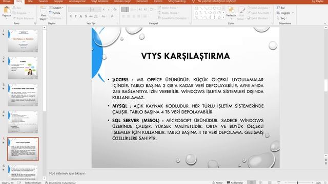Switch to the Storyboarding tab

177,1
